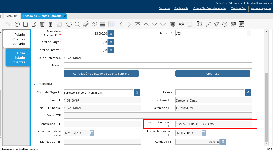Open calendar for Línea Estado de la TEF date
Viewport: 273px width, 151px height.
92,133
